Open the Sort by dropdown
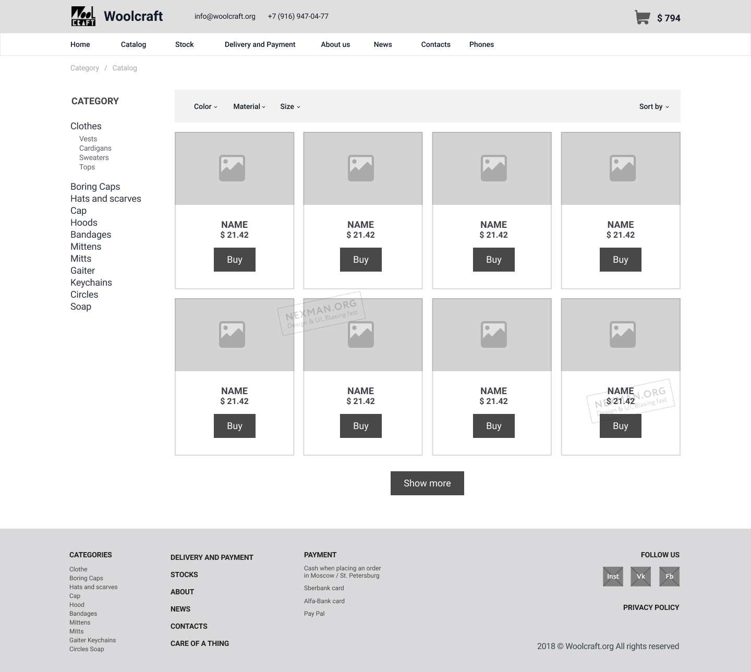The image size is (751, 672). pos(653,106)
